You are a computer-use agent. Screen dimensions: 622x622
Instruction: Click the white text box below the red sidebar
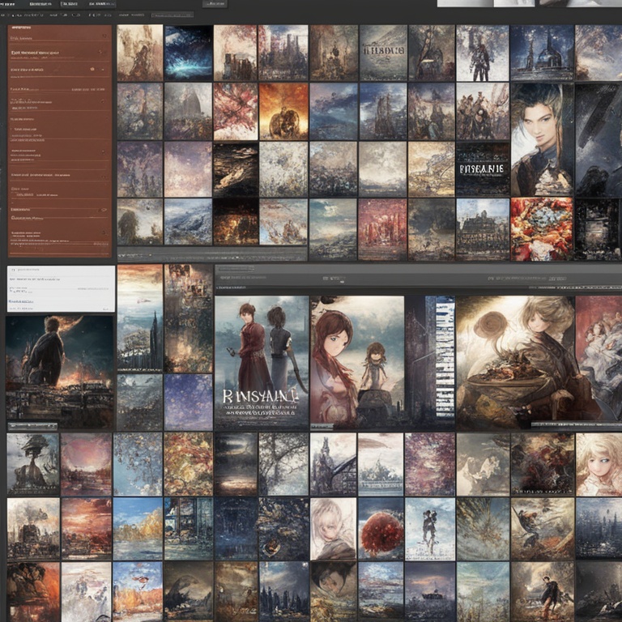tap(61, 289)
